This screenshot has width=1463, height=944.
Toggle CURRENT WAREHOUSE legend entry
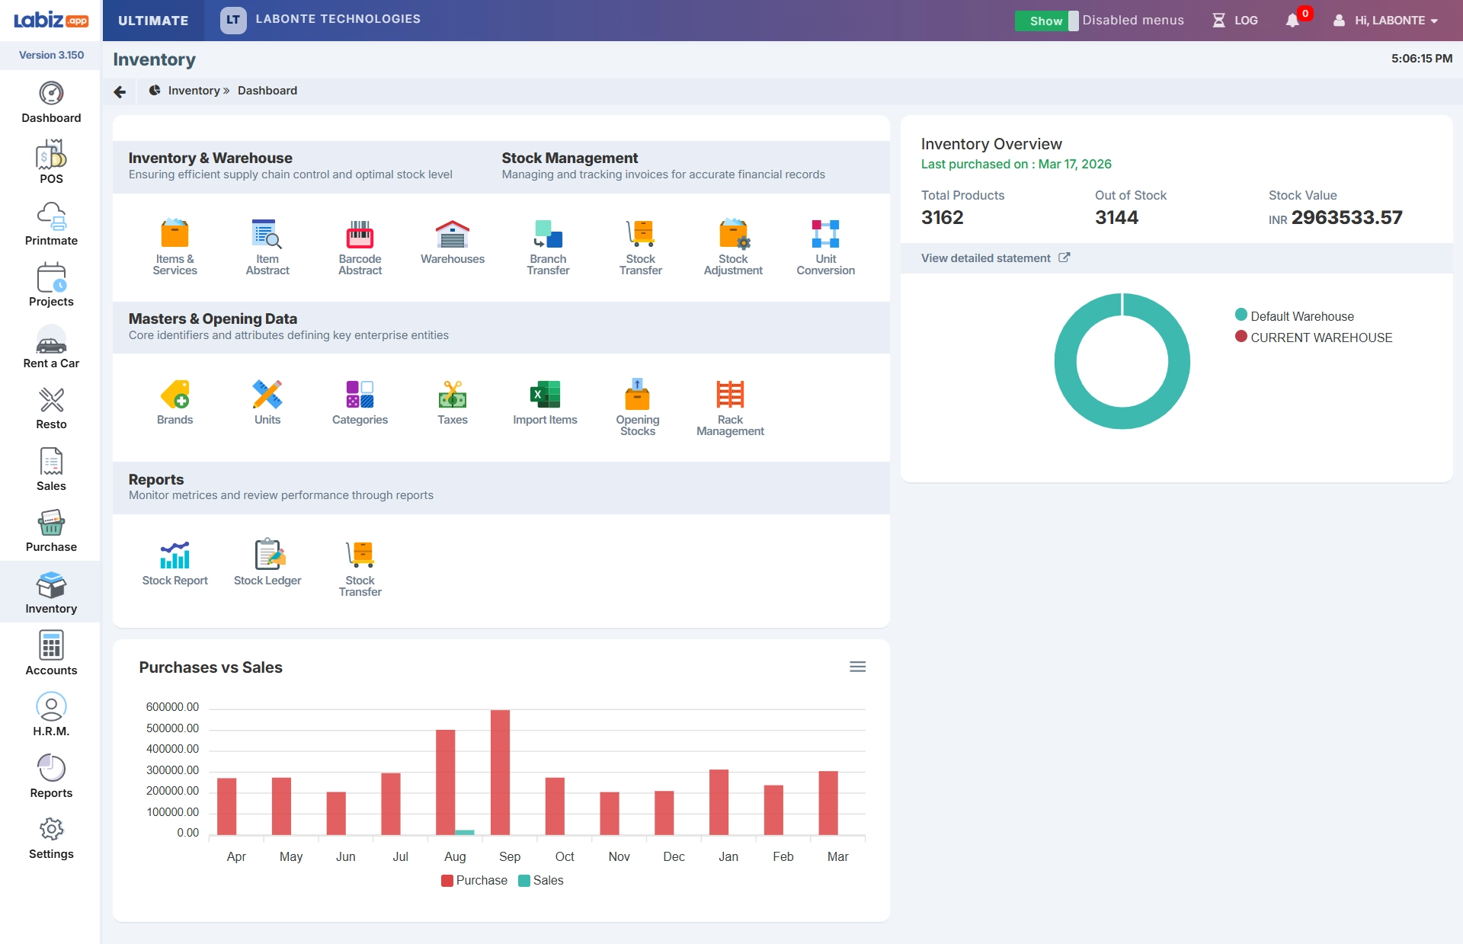pyautogui.click(x=1314, y=338)
